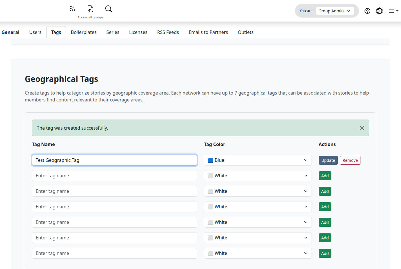
Task: Click the second Add button
Action: (x=325, y=191)
